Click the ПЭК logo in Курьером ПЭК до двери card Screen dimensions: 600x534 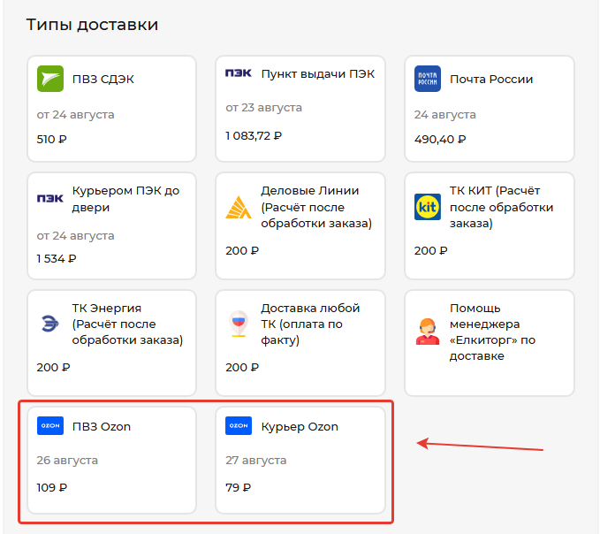tap(50, 198)
